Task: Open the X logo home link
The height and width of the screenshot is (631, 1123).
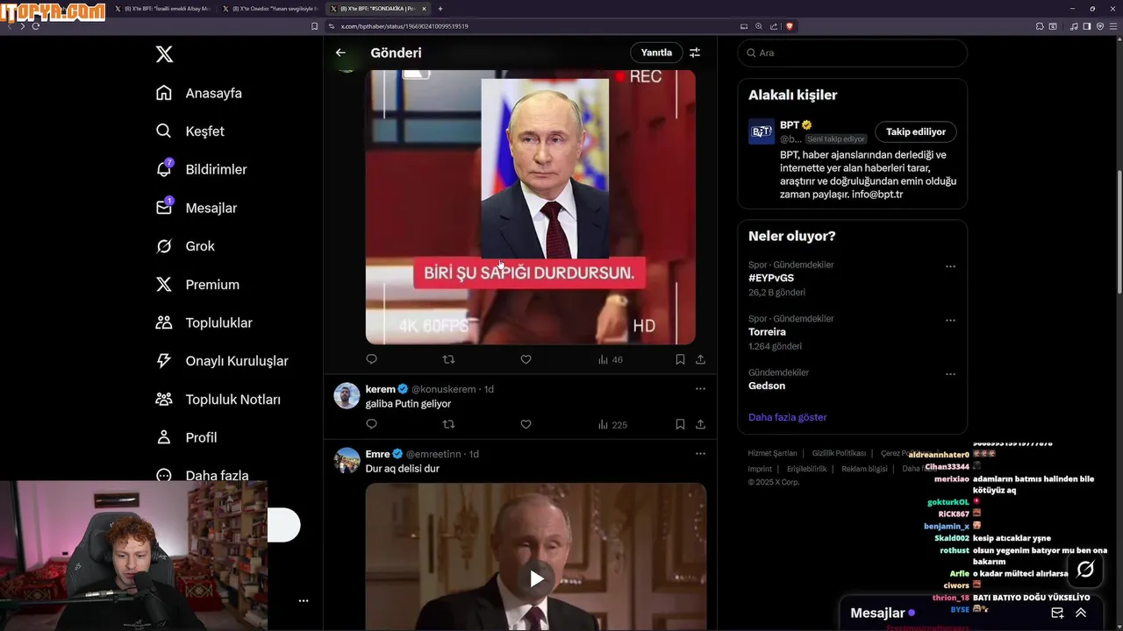Action: click(164, 54)
